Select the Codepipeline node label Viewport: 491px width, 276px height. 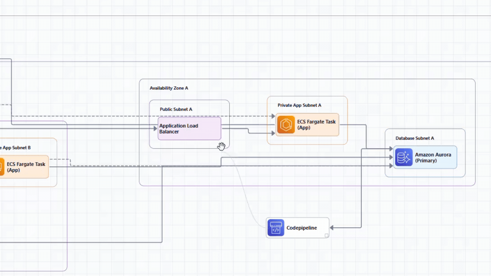(302, 228)
